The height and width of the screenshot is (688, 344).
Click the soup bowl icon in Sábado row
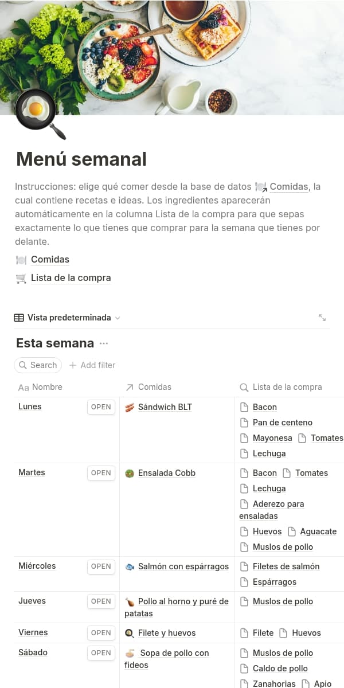click(130, 653)
